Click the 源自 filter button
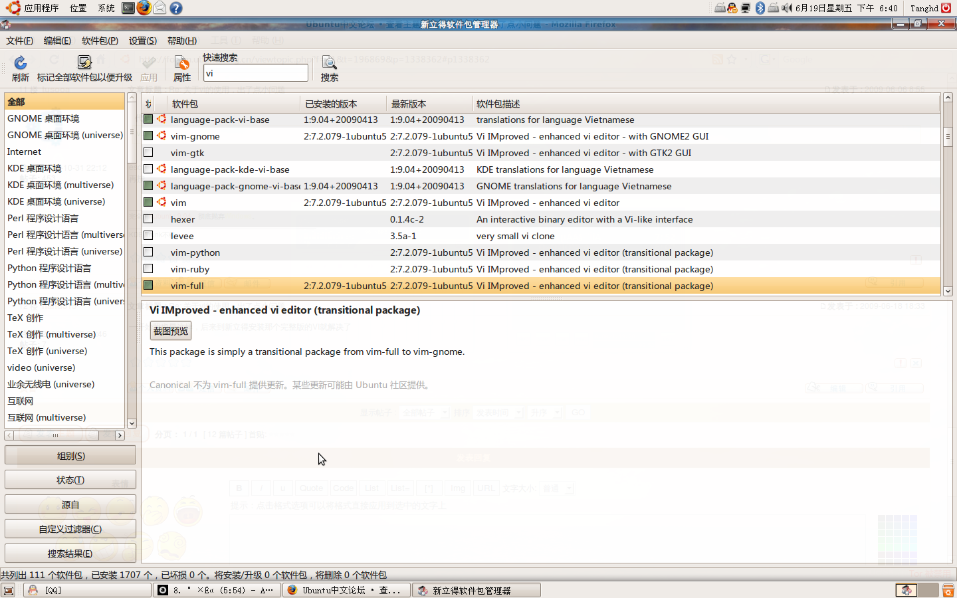 (x=70, y=504)
